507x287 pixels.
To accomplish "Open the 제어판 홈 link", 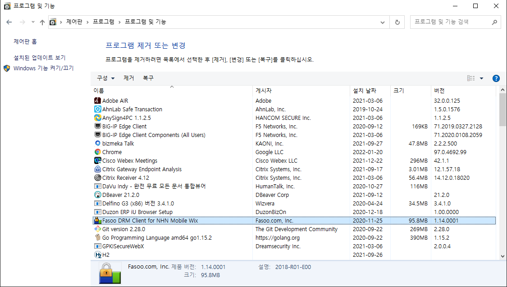I will click(x=25, y=41).
